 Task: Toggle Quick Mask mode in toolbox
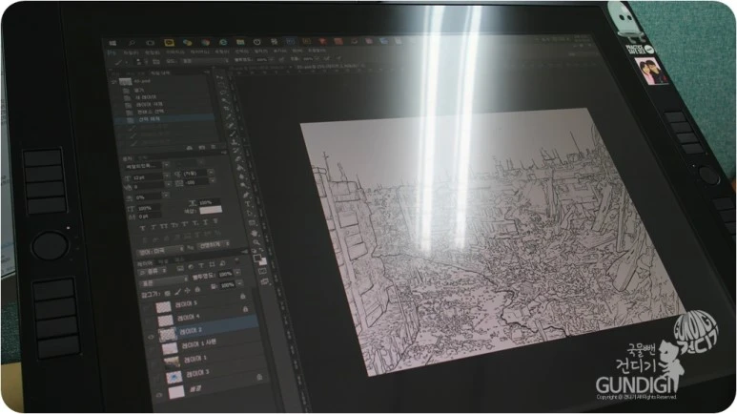pos(262,271)
